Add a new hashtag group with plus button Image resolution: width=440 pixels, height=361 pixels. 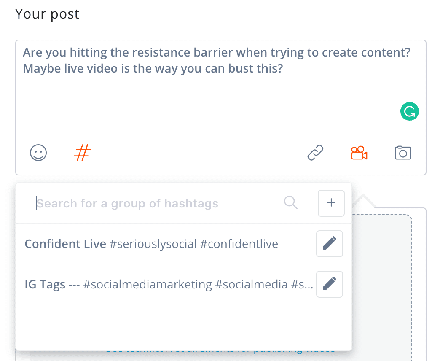click(x=331, y=203)
